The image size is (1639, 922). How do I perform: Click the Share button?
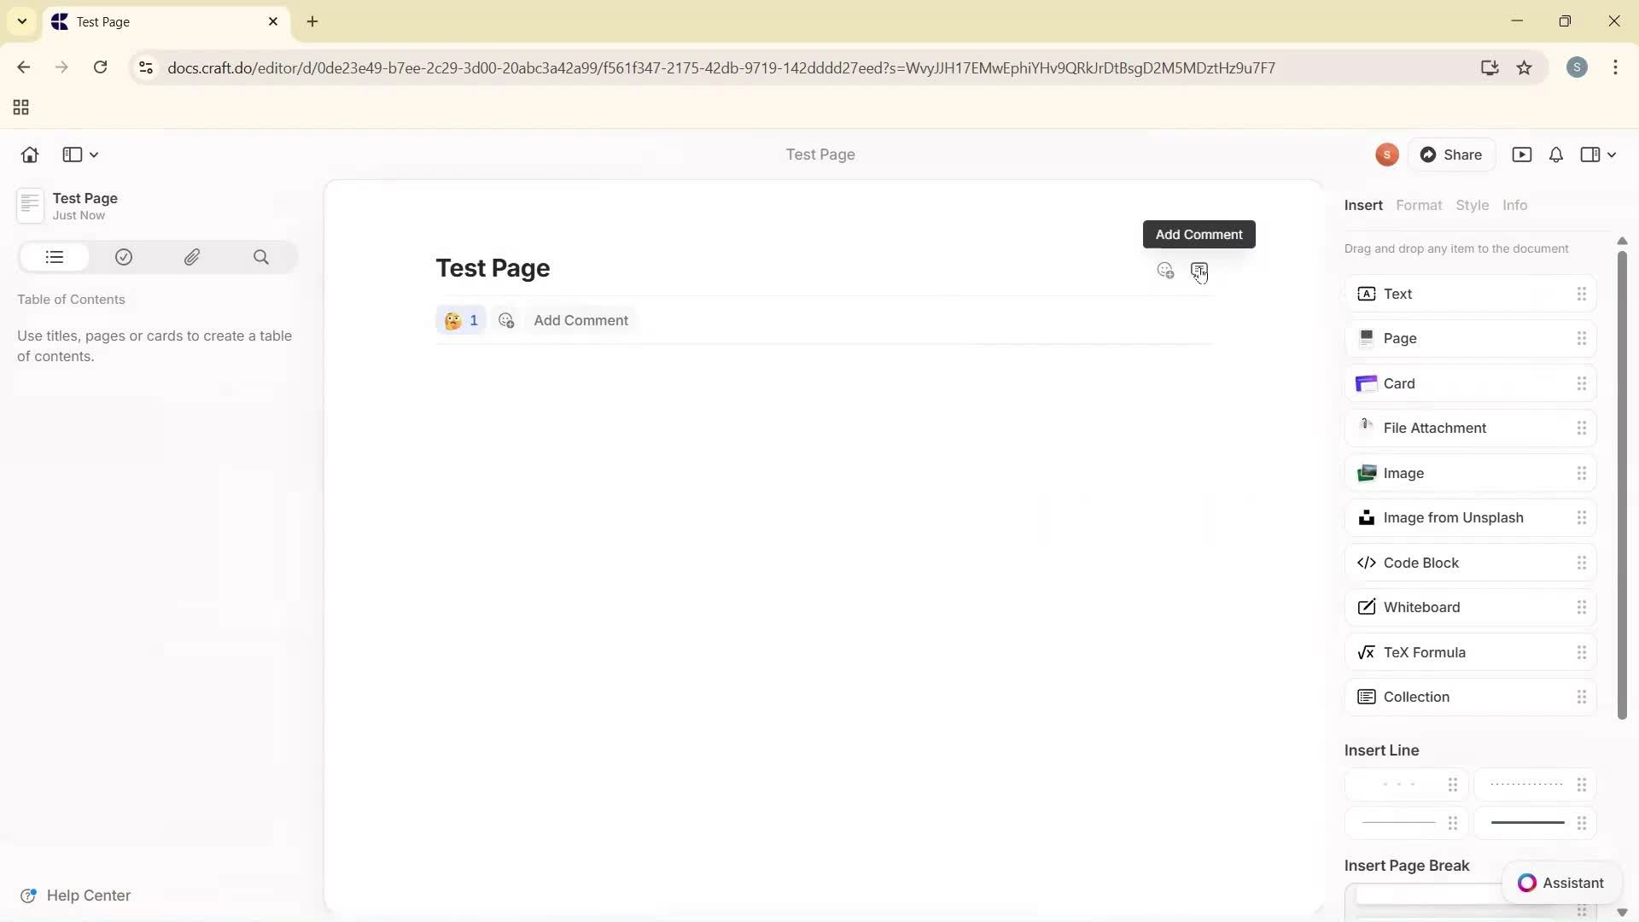tap(1453, 155)
